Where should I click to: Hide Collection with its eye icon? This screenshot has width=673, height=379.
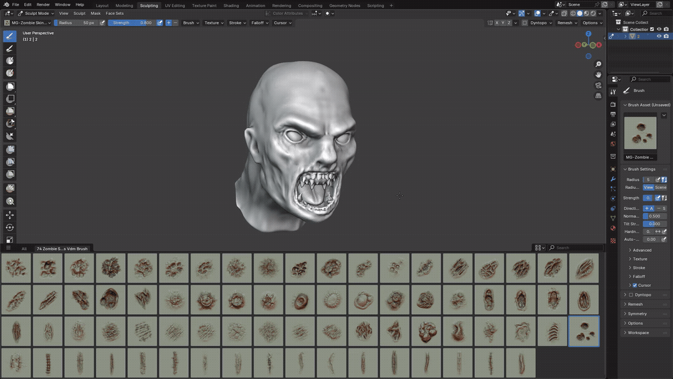click(x=659, y=29)
